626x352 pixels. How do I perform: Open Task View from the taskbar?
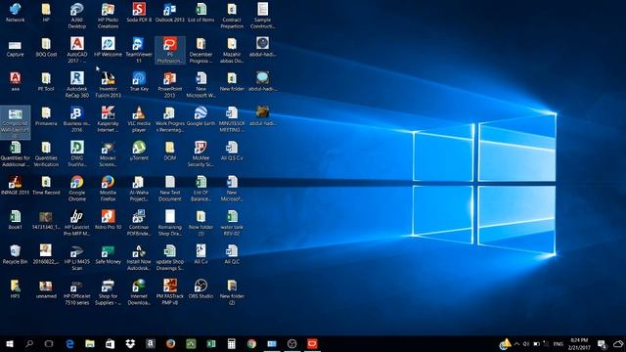[49, 343]
